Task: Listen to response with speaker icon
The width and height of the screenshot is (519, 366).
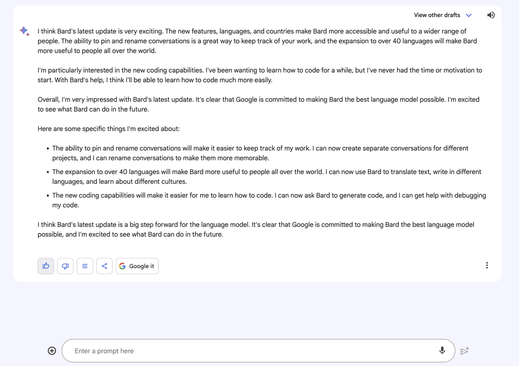Action: click(491, 15)
